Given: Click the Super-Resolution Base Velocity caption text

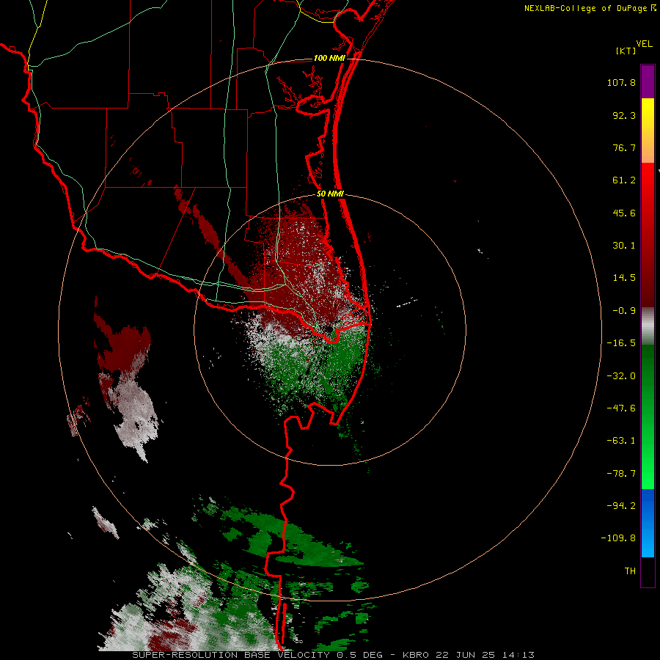Looking at the screenshot, I should (334, 655).
